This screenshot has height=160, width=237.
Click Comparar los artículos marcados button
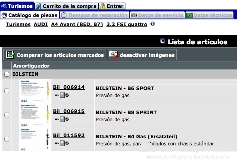coord(55,55)
